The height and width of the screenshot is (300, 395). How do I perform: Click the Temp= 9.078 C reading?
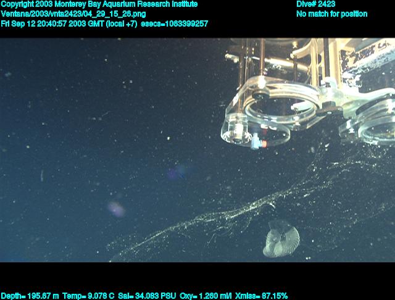point(88,296)
